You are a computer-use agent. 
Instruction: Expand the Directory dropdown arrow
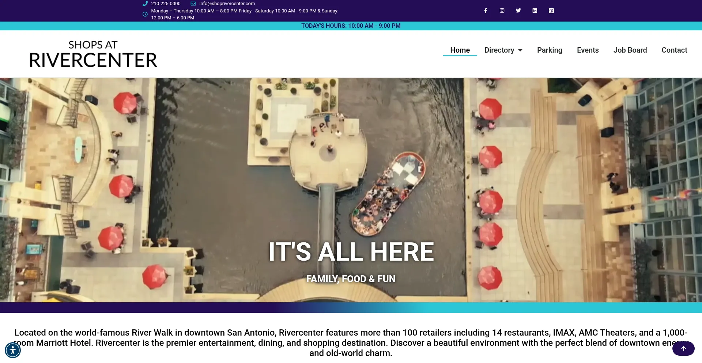520,50
